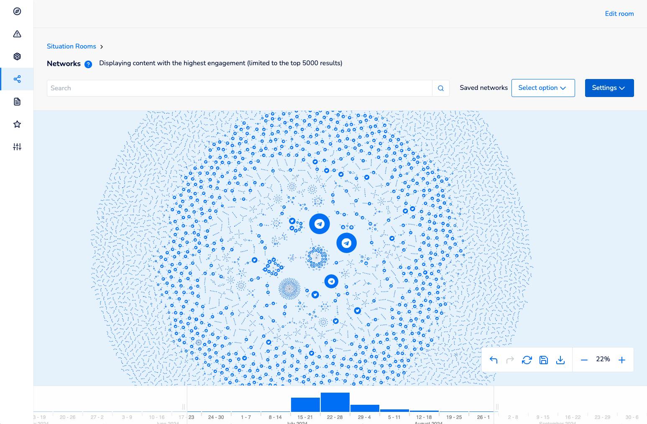Select the favorites star icon in sidebar
The image size is (647, 424).
(x=17, y=124)
